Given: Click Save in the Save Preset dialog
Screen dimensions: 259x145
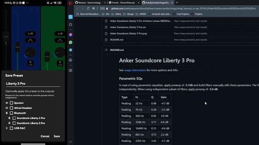Looking at the screenshot, I should (x=57, y=136).
